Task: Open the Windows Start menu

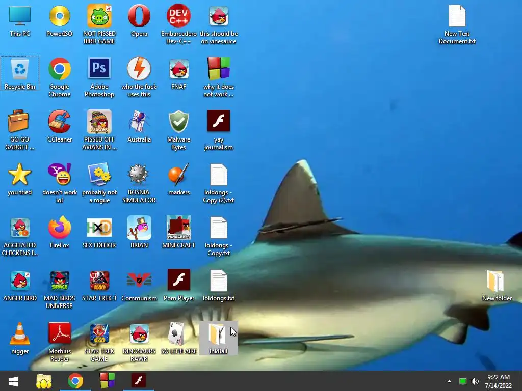Action: (x=13, y=381)
